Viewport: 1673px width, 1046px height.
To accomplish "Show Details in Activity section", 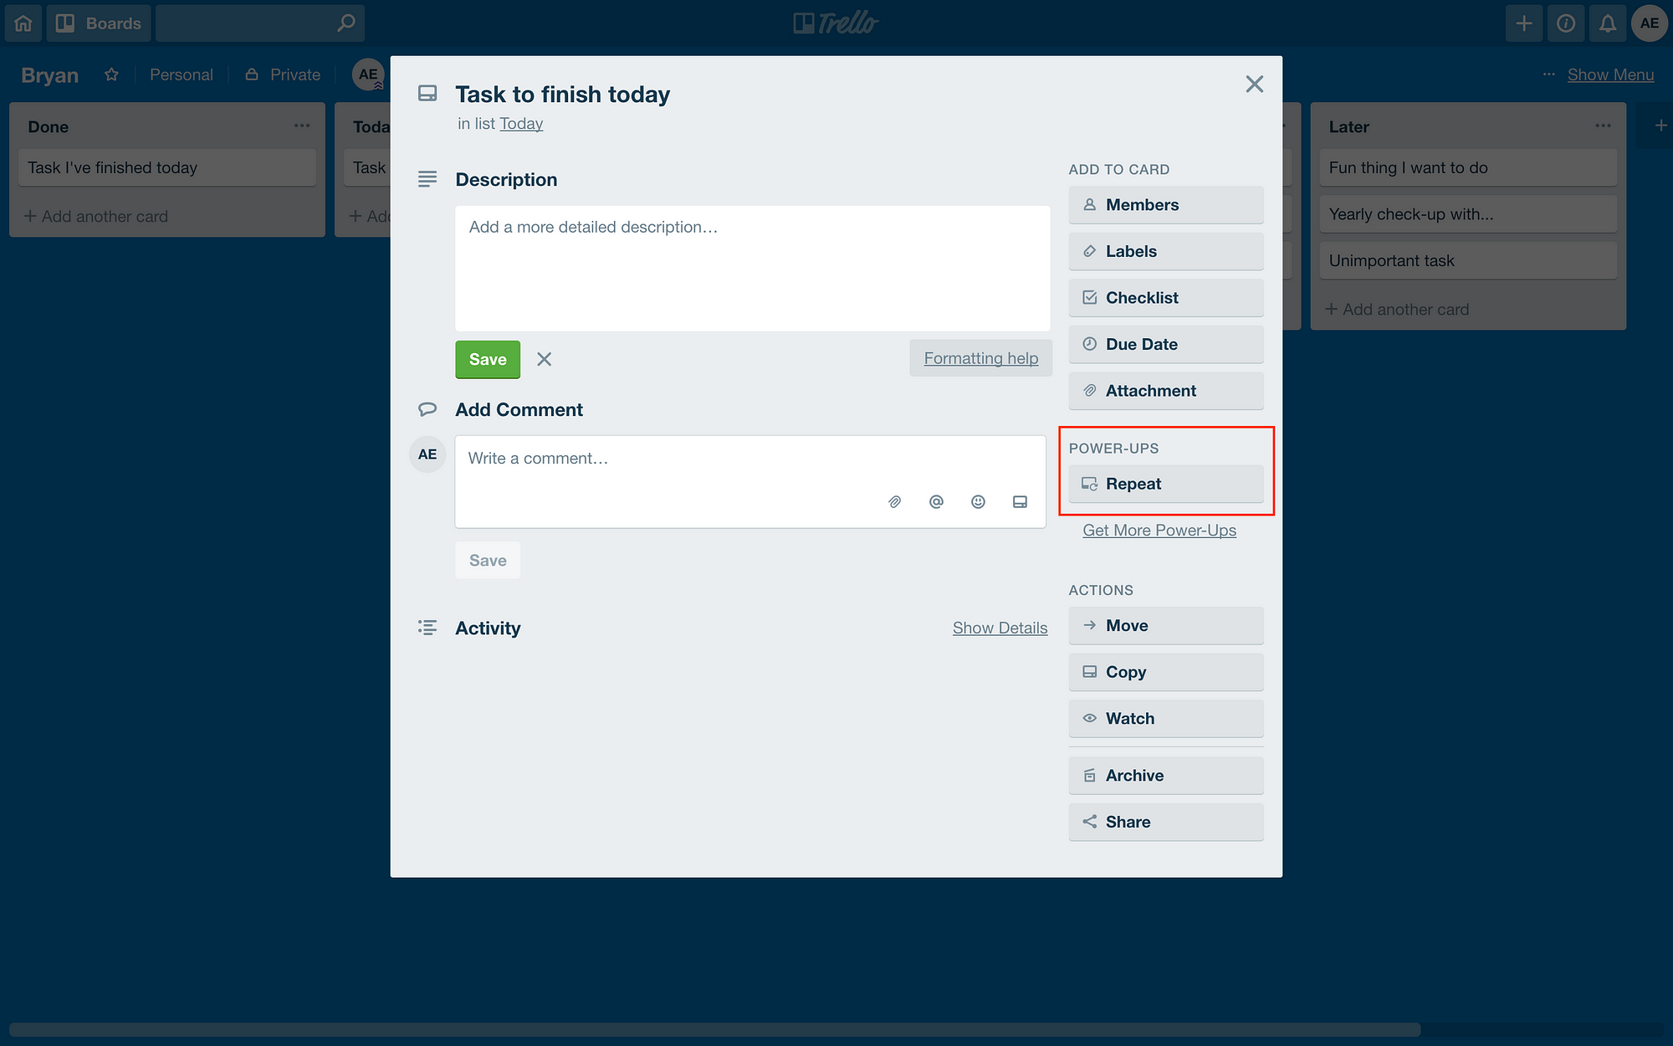I will coord(1000,627).
